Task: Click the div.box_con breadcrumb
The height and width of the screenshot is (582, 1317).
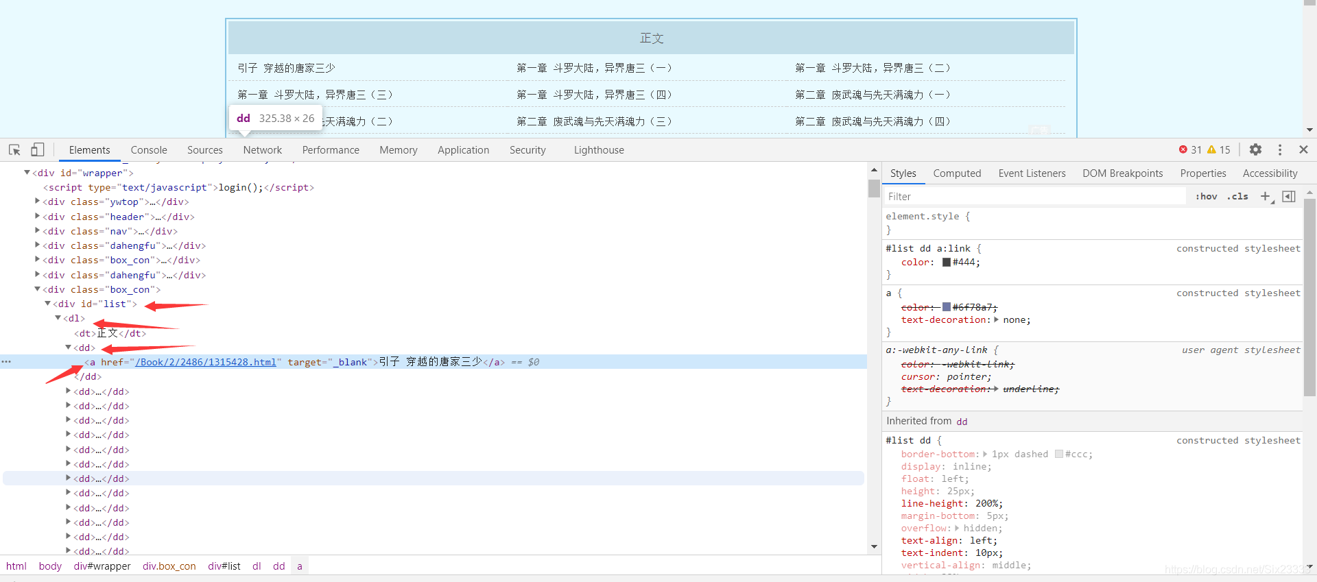Action: coord(169,566)
